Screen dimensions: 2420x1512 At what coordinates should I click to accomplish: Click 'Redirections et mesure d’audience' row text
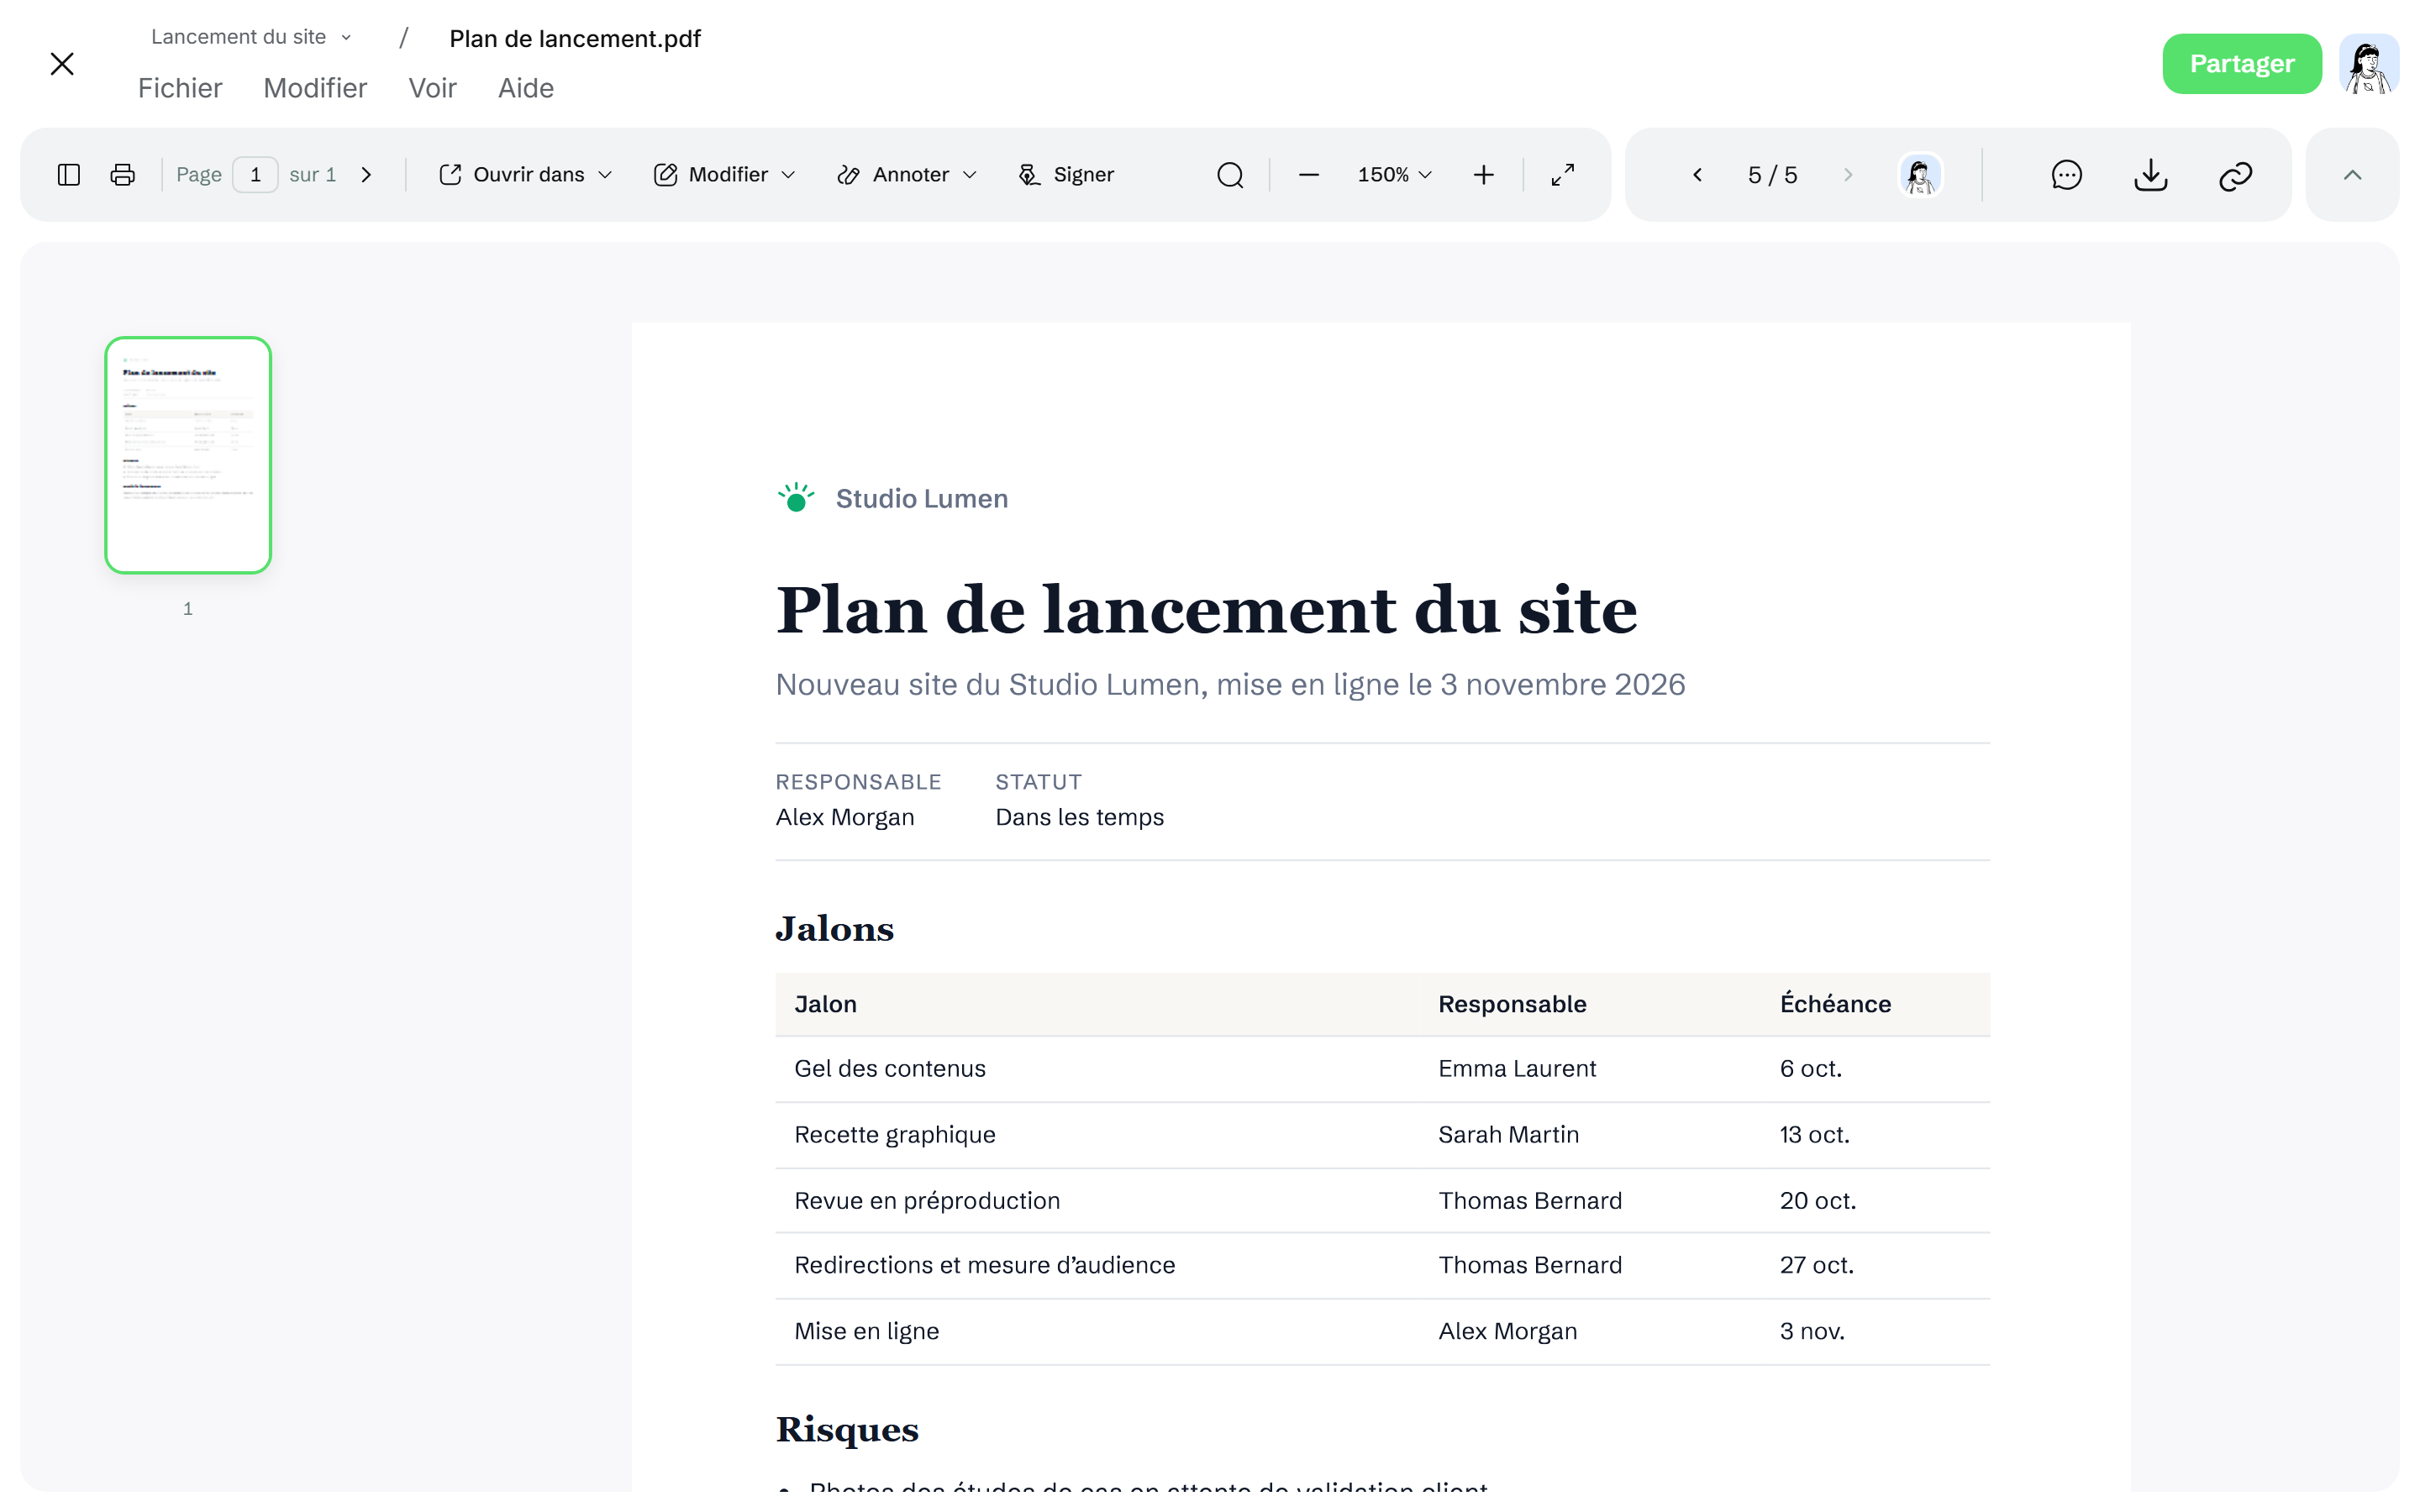[984, 1265]
